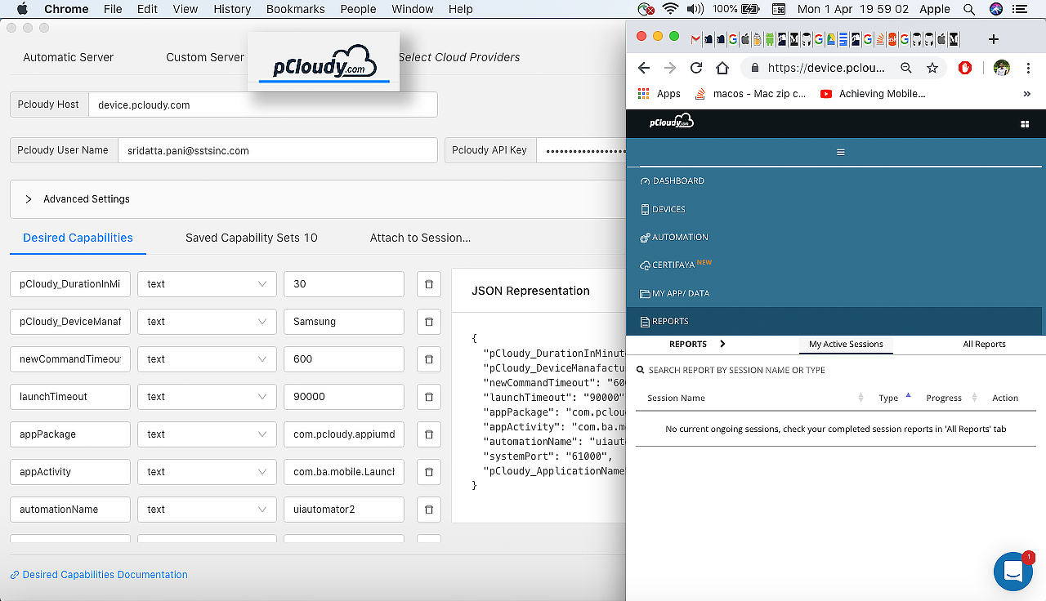Image resolution: width=1046 pixels, height=601 pixels.
Task: Remove the automationName capability via trash icon
Action: [428, 510]
